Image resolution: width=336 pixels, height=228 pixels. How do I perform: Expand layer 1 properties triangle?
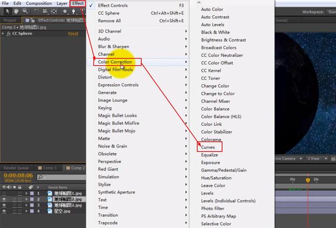tap(27, 193)
